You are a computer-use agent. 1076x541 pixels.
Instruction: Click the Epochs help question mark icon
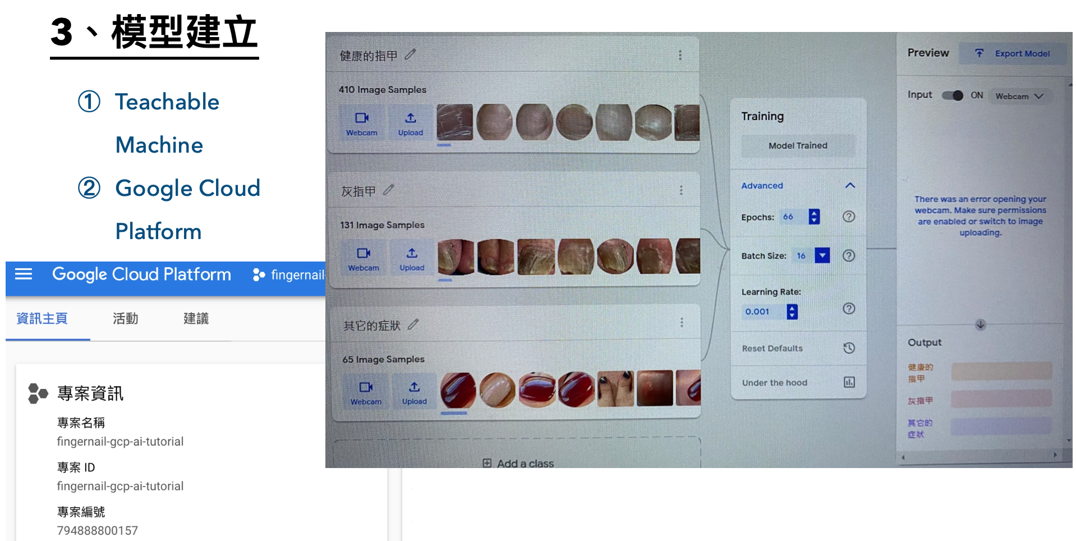point(849,217)
